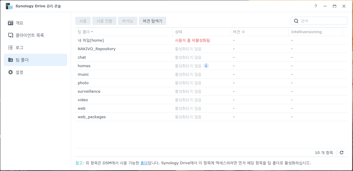Select the web folder row
Screen dimensions: 353x171
211,108
